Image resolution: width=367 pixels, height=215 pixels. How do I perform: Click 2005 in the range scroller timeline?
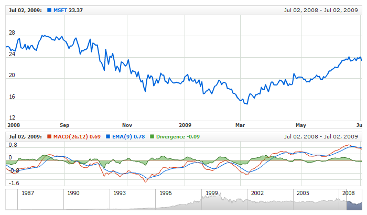point(304,193)
